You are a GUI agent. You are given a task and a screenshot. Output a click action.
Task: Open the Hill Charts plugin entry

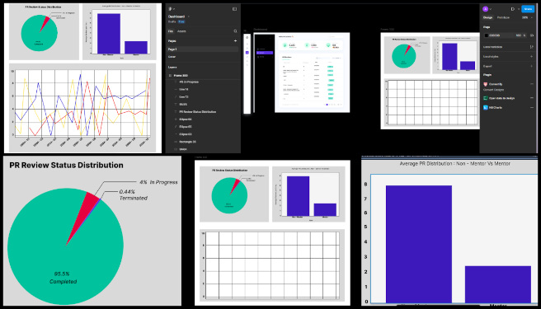click(496, 108)
